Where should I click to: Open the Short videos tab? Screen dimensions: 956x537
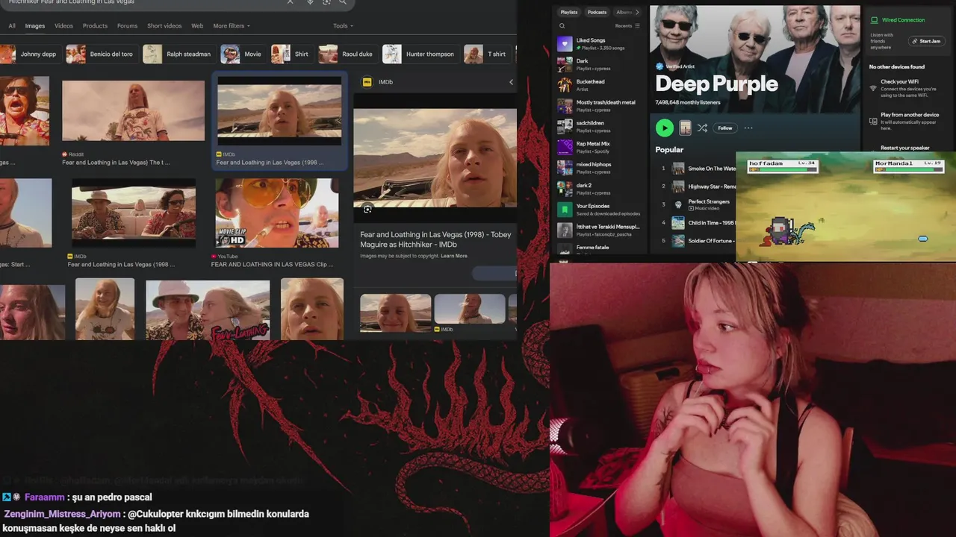point(164,26)
